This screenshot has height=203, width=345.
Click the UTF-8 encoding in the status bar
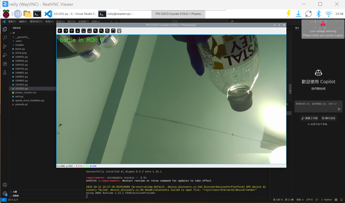click(x=309, y=200)
